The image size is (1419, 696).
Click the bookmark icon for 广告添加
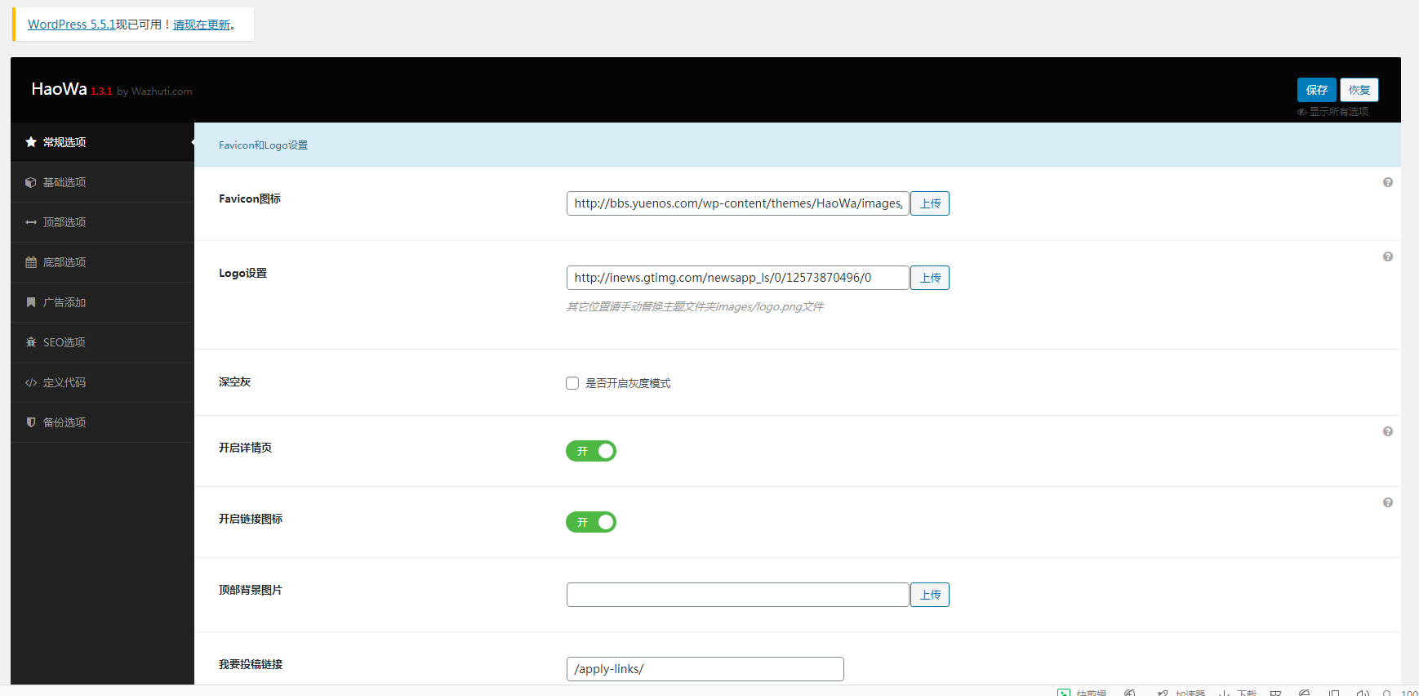[31, 302]
